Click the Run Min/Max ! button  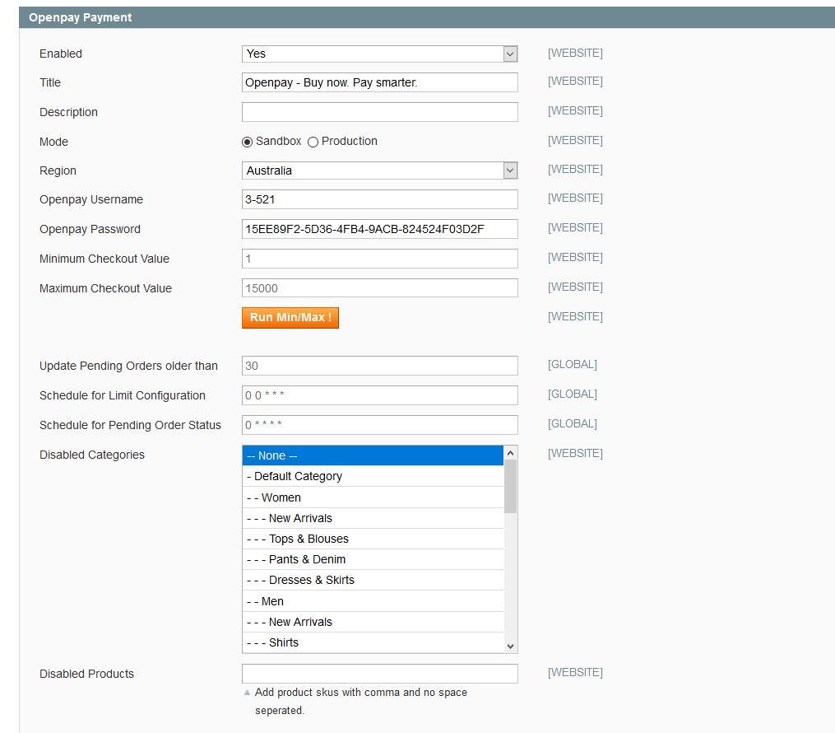click(x=290, y=318)
